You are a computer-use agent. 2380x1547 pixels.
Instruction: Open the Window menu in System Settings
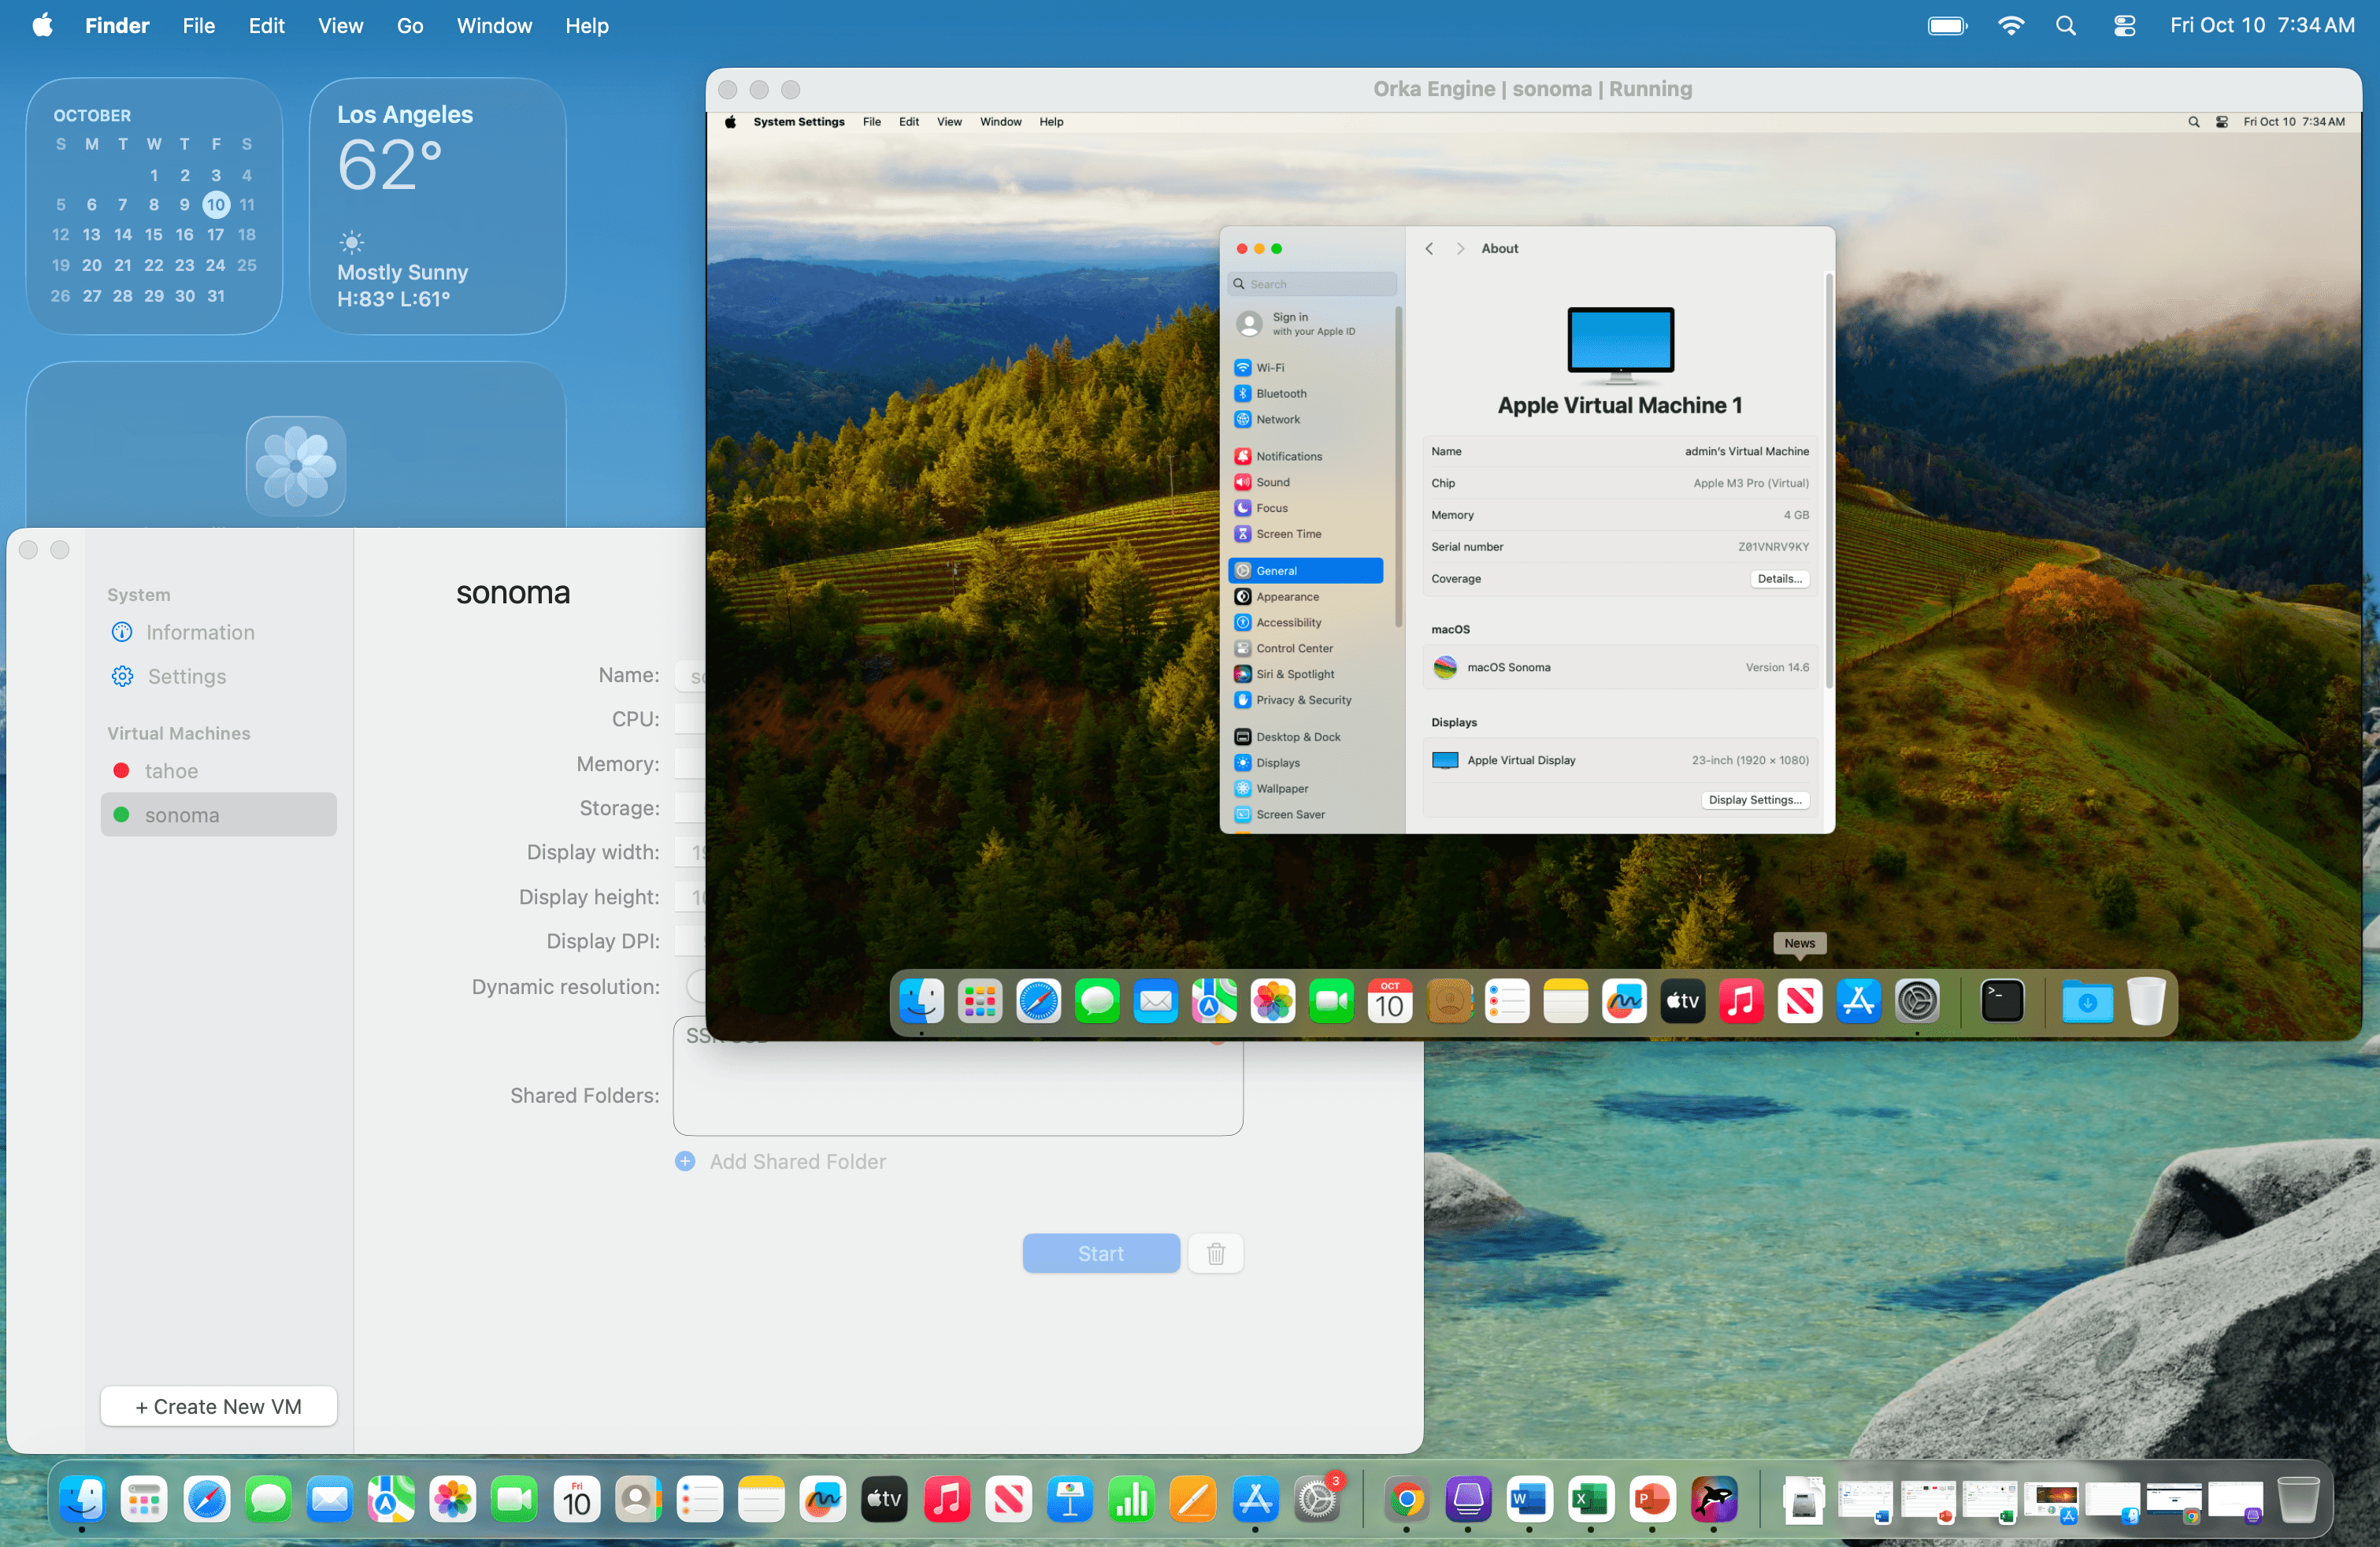coord(1000,121)
